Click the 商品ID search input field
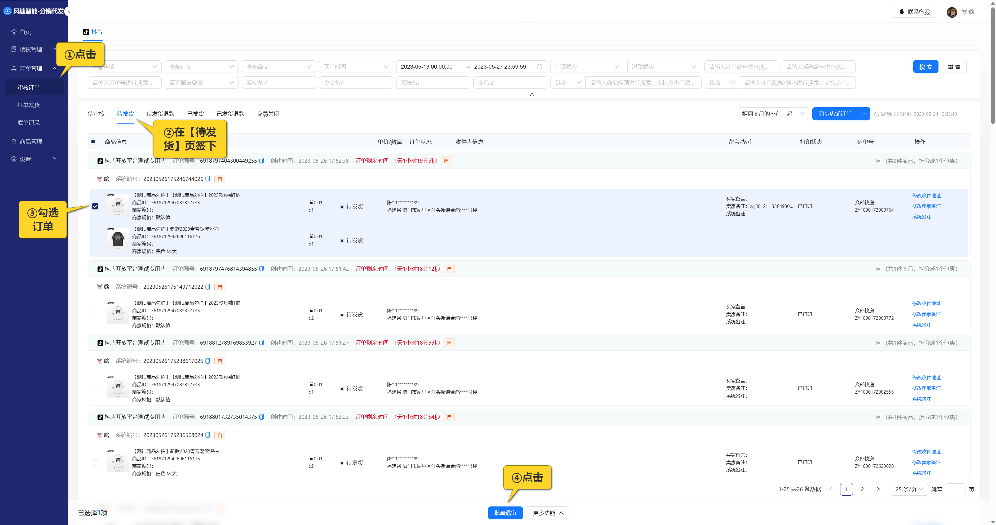 pos(510,83)
